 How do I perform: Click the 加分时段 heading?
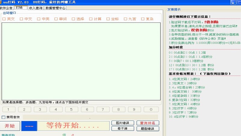pyautogui.click(x=176, y=47)
